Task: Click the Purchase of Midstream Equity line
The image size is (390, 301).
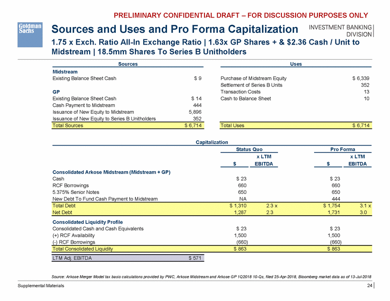Action: (253, 78)
